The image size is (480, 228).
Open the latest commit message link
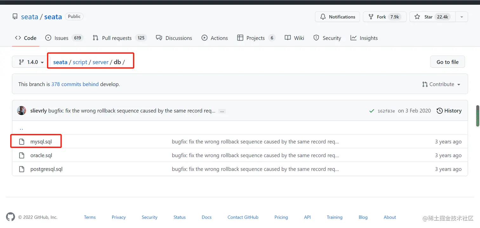point(132,111)
